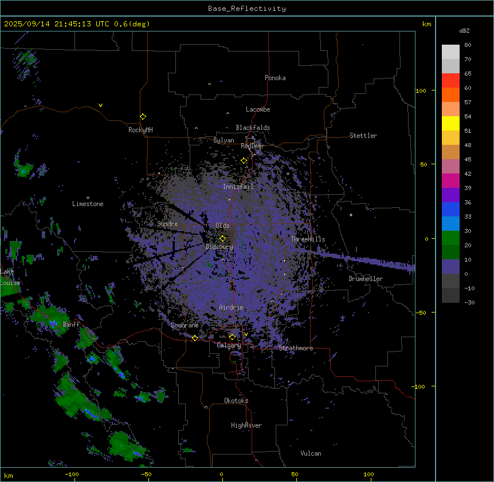Click the white plus marker north of Drumheller

point(351,215)
